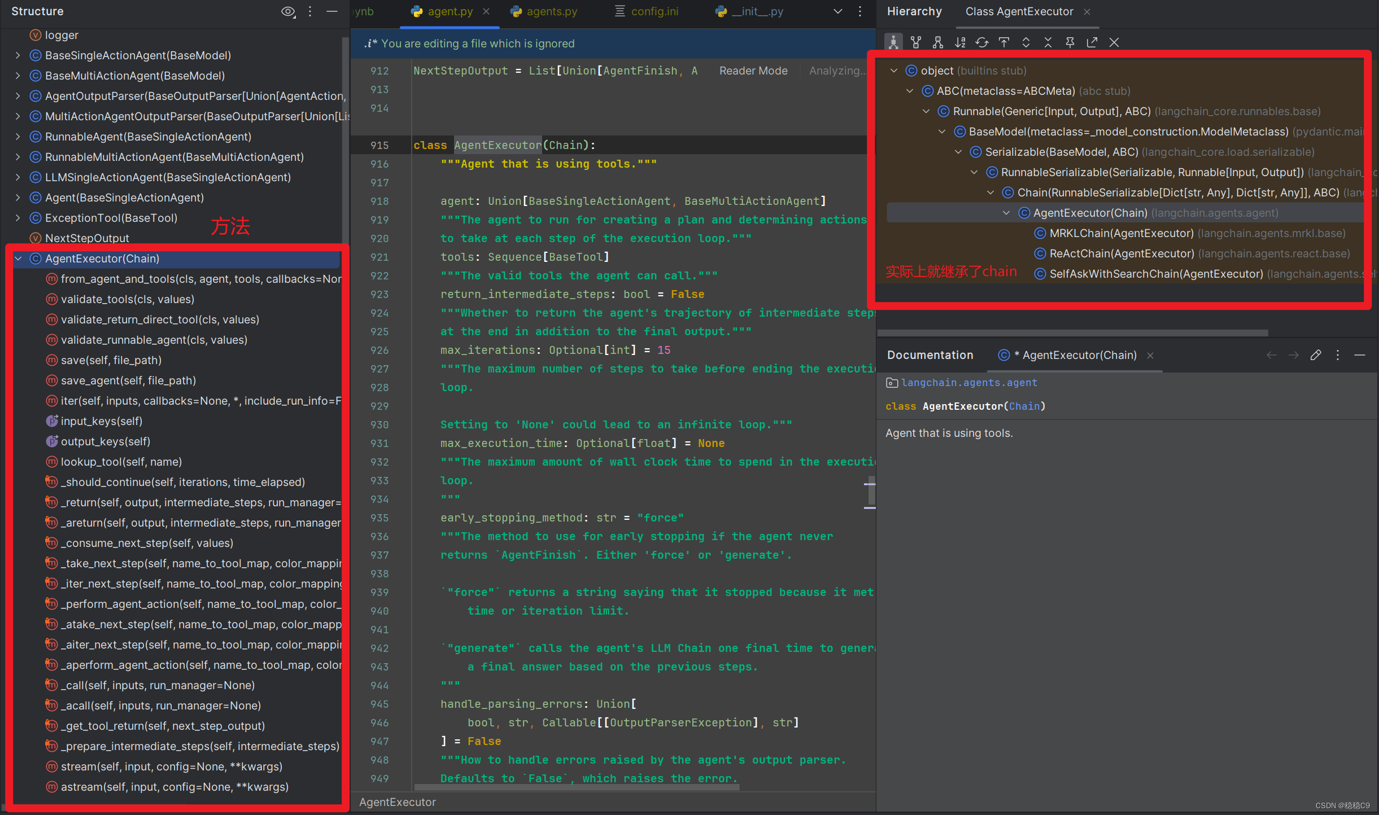Open the editor tab actions menu
The image size is (1379, 815).
pos(860,11)
